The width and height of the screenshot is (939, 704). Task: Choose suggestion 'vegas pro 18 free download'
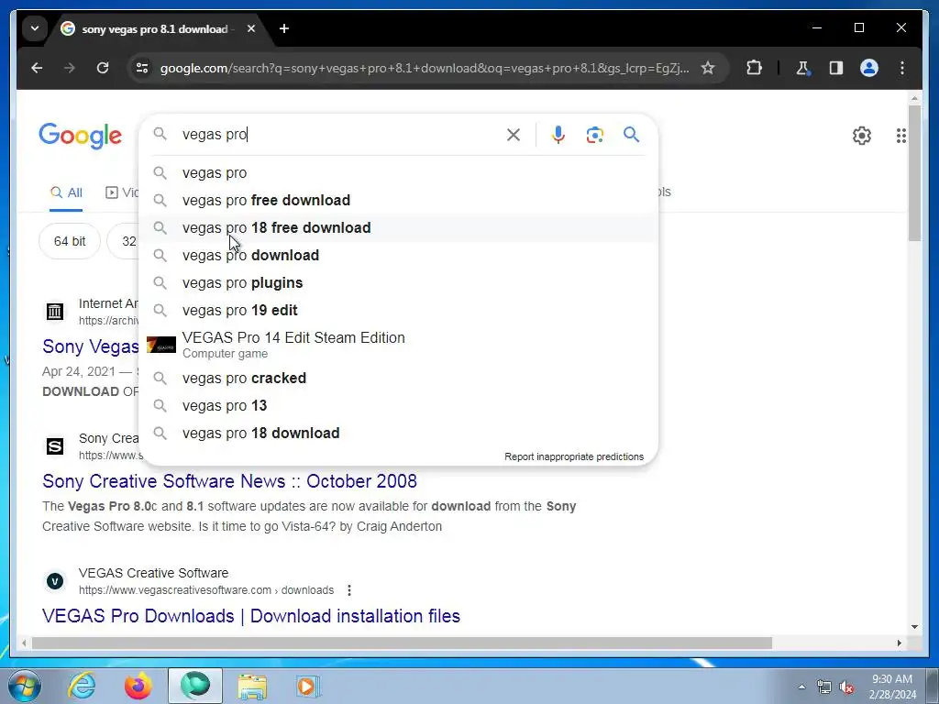(398, 228)
